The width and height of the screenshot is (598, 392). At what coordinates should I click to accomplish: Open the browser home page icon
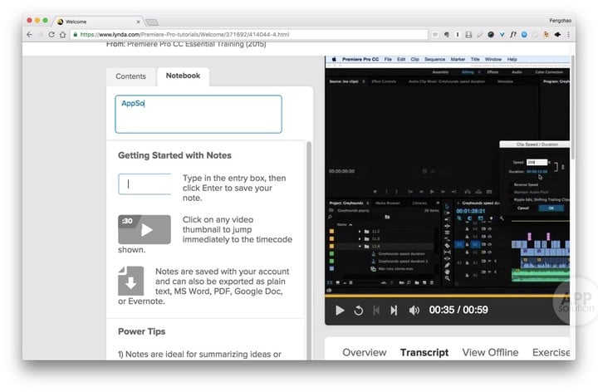pos(62,34)
